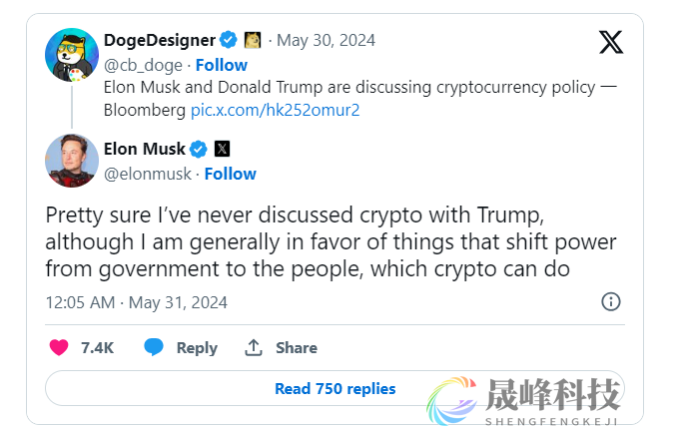Like the tweet with the heart icon

coord(59,347)
